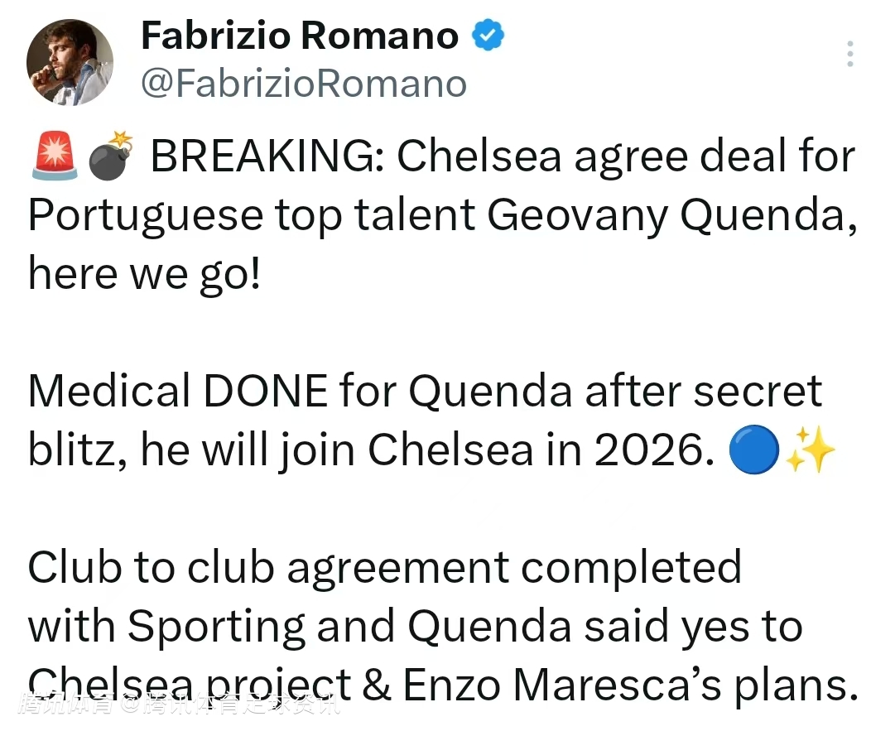Click the phrase "here we go!"
The image size is (871, 731).
point(144,274)
